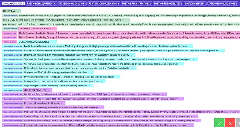Click the OVERVIEW heading span
Screen dimensions: 240x127
pos(11,11)
